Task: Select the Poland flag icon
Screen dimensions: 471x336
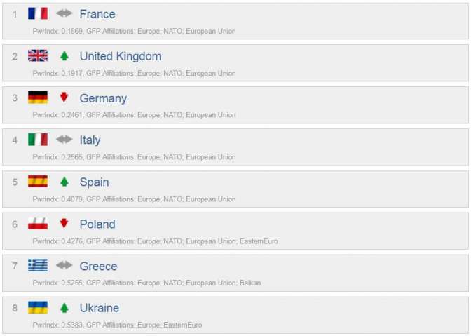Action: [x=38, y=224]
